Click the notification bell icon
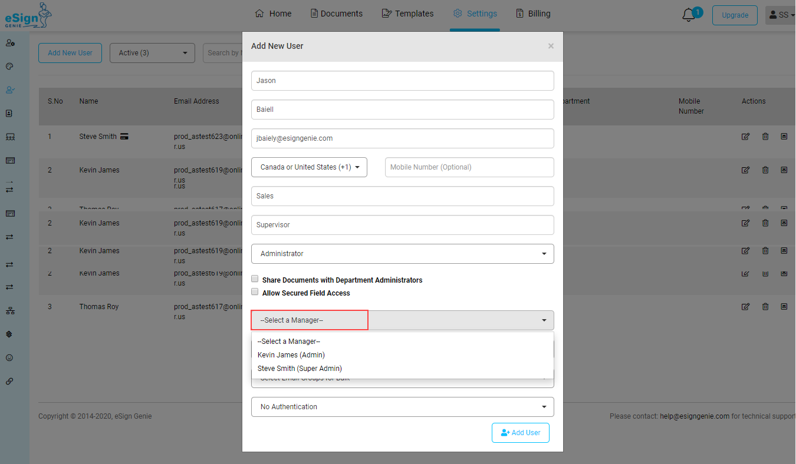 (x=688, y=15)
